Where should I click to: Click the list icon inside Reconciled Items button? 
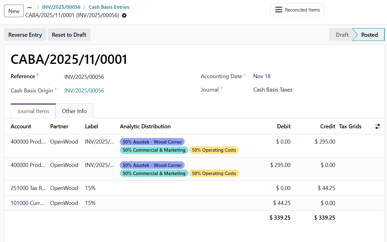[278, 10]
